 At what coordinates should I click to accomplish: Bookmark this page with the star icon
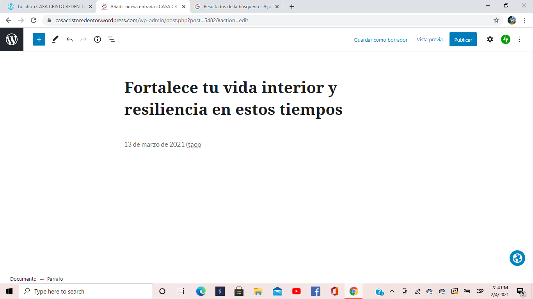tap(496, 20)
